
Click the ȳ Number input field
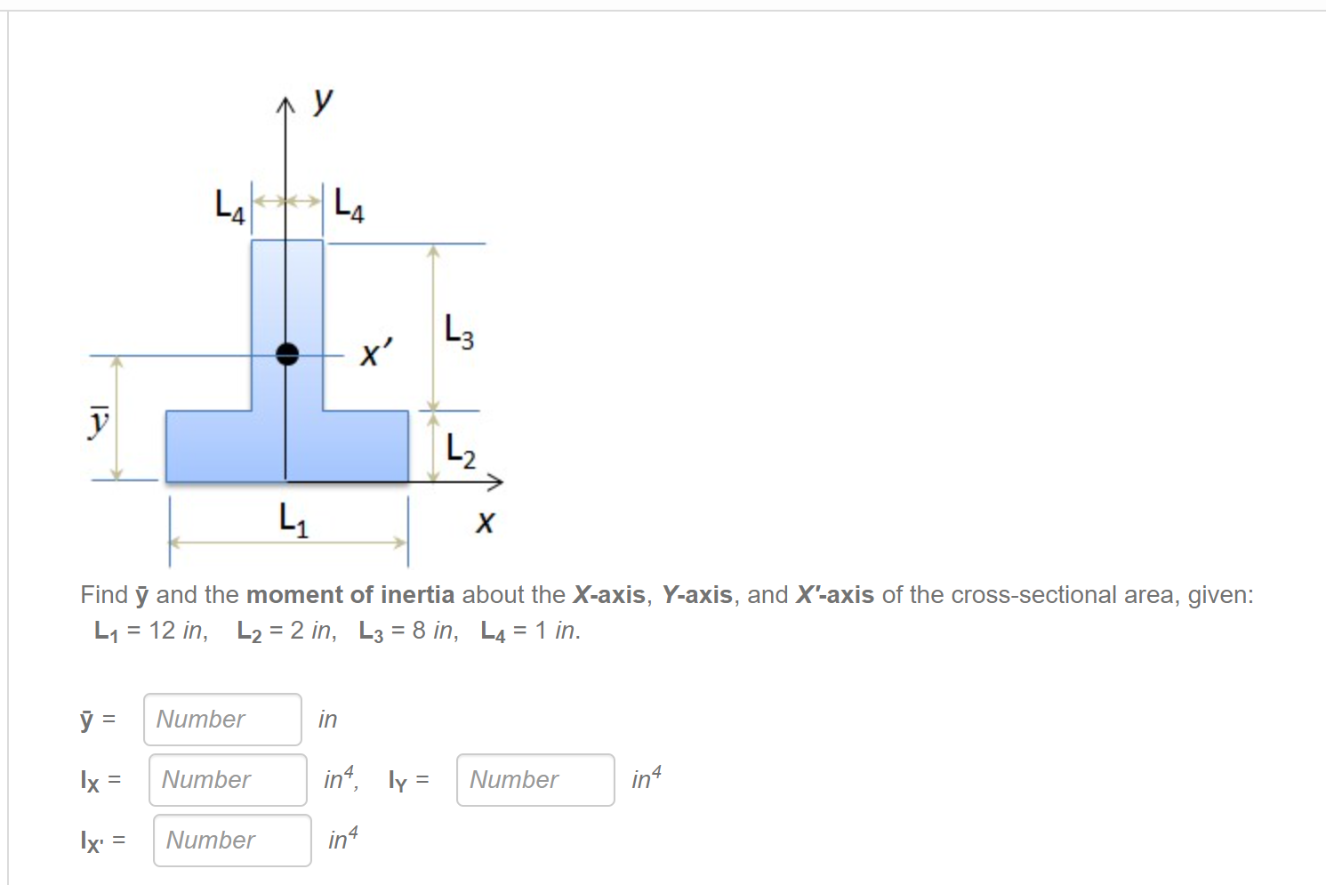[x=221, y=719]
